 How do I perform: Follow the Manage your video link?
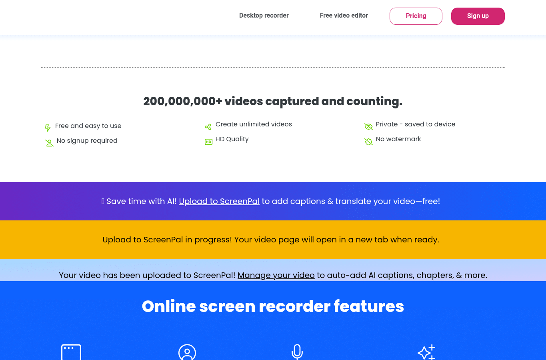[276, 275]
